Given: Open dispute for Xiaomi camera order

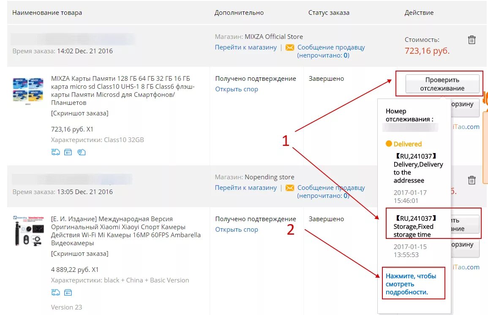Looking at the screenshot, I should 237,229.
